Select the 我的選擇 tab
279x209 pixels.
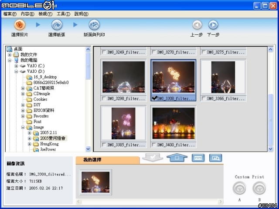(x=108, y=160)
